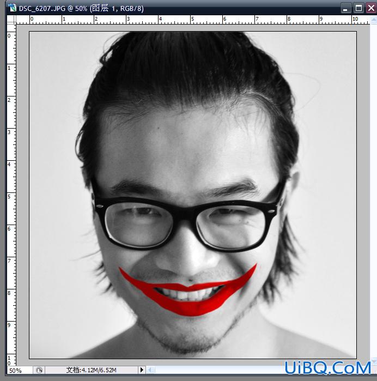Click the DSC_6207.JPG title bar text
This screenshot has height=381, width=377.
[x=81, y=8]
